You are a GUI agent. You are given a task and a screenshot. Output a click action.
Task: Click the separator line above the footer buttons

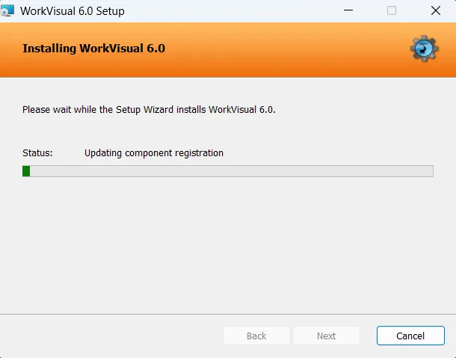pyautogui.click(x=224, y=313)
